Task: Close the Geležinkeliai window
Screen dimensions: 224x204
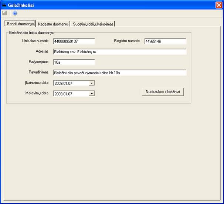Action: coord(219,5)
